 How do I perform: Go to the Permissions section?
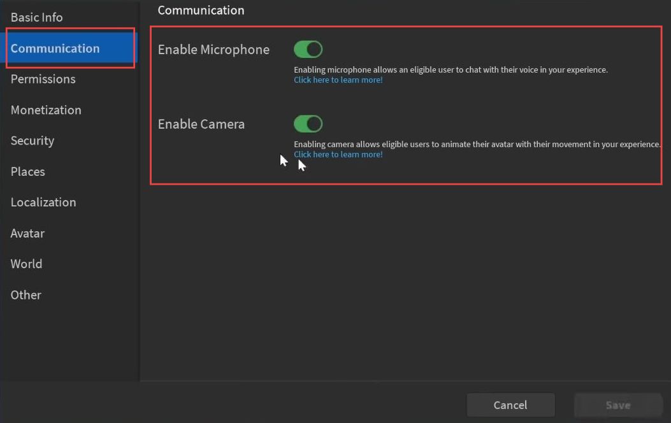tap(43, 79)
